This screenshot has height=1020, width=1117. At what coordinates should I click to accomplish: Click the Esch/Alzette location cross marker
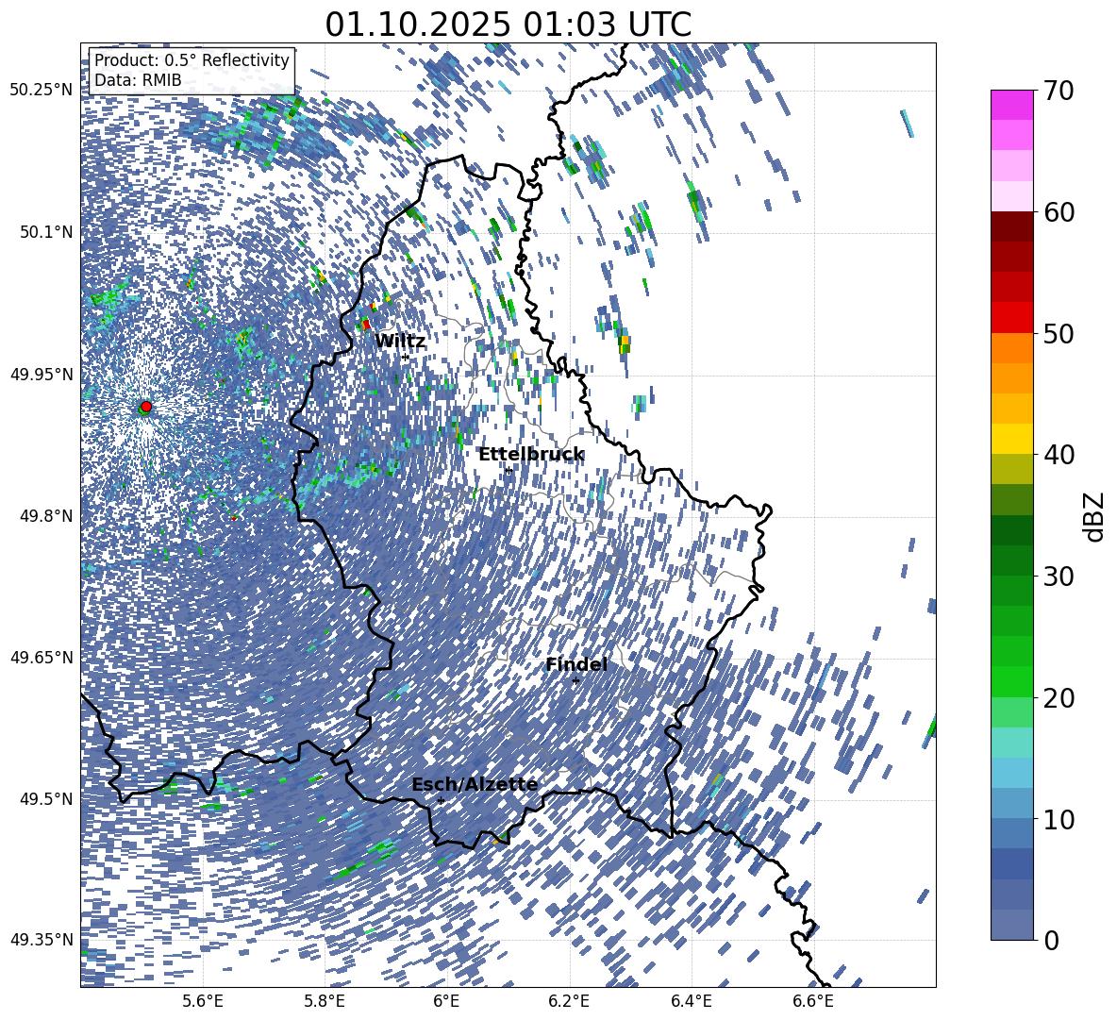click(x=441, y=800)
